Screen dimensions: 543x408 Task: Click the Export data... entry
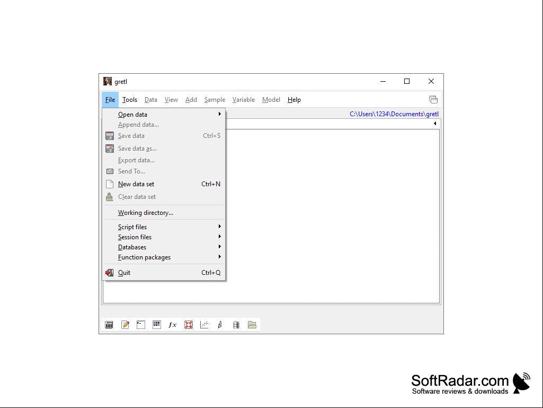click(164, 160)
